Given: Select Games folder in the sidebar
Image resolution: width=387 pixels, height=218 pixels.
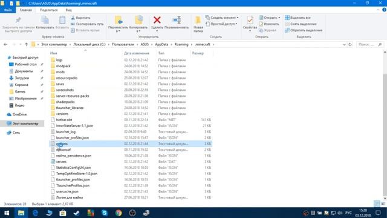Looking at the screenshot, I should [x=20, y=91].
